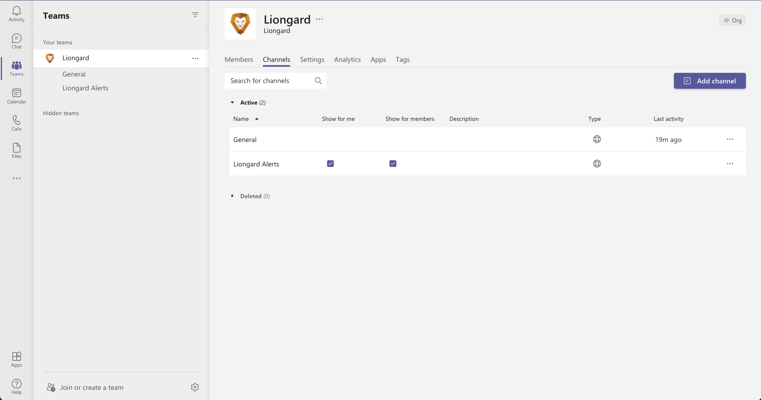Select the Channels tab
This screenshot has height=400, width=761.
[x=277, y=59]
